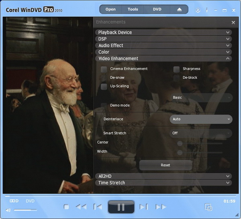241x219 pixels.
Task: Open the settings gear icon in title bar
Action: coord(198,10)
